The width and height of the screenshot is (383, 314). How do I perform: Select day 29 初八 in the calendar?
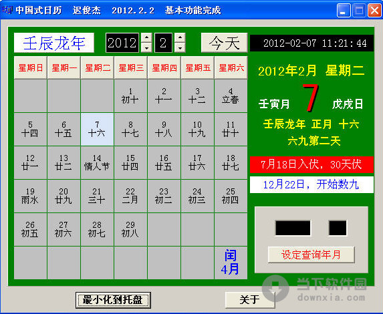coord(131,230)
